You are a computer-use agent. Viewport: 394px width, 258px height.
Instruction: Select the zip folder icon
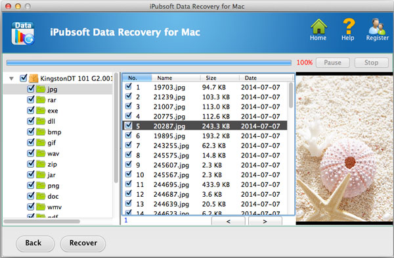coord(41,164)
